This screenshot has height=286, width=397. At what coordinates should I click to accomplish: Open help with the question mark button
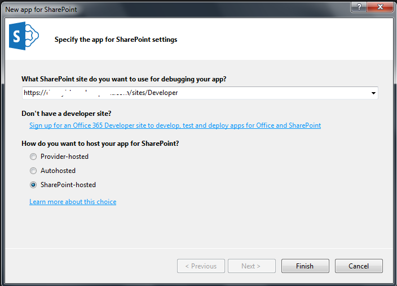click(x=359, y=7)
